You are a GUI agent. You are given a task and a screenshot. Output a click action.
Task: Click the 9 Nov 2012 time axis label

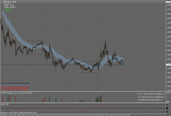(4, 115)
